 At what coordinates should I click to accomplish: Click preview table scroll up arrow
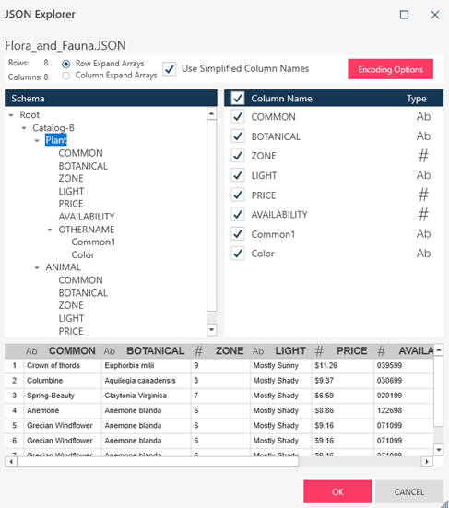438,349
